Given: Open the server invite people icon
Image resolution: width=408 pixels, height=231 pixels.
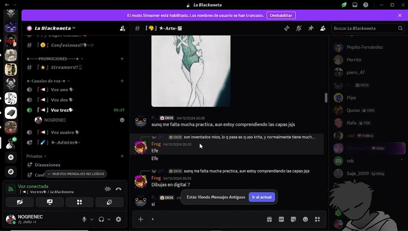Looking at the screenshot, I should 123,28.
